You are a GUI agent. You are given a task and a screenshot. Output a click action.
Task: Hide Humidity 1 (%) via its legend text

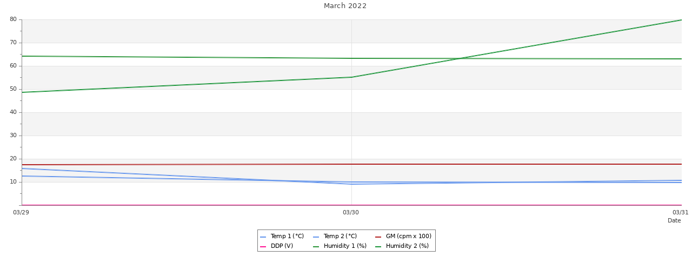coord(345,246)
